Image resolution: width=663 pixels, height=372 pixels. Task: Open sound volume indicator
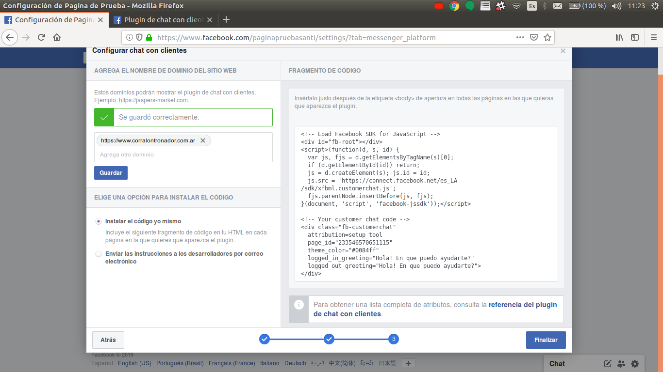coord(616,6)
